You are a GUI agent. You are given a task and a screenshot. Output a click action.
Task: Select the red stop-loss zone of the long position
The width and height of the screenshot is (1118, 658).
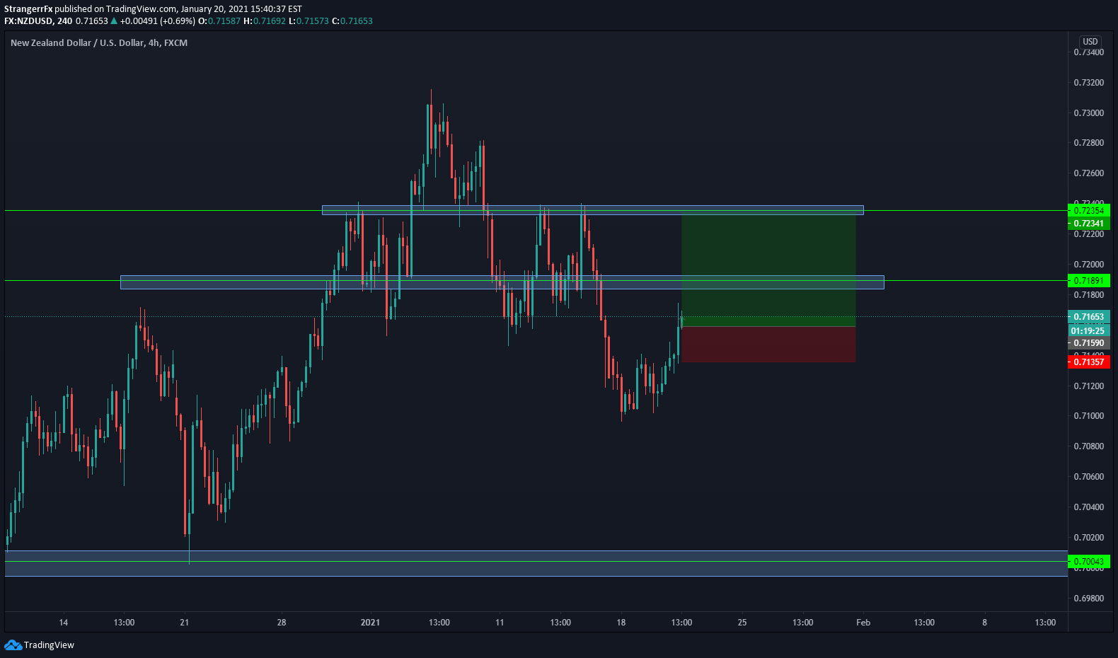pos(768,345)
